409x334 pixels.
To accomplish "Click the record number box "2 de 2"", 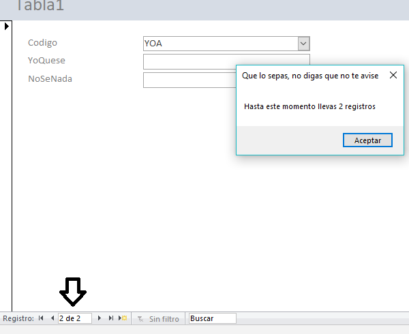I will coord(75,318).
